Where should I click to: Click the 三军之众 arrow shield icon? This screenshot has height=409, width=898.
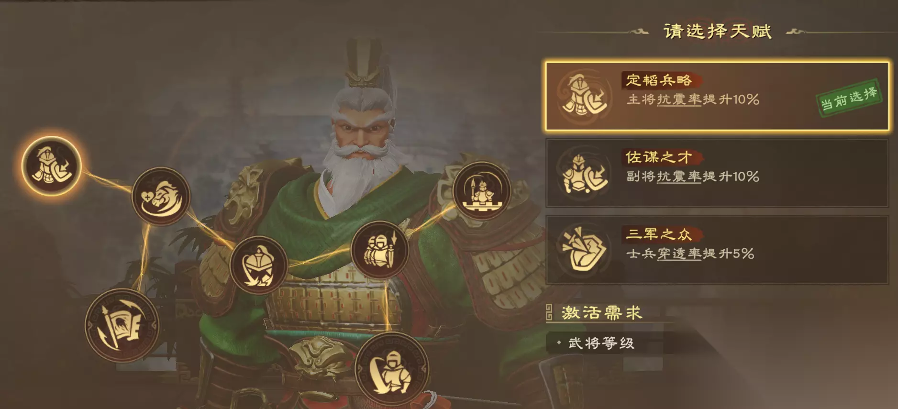(x=584, y=250)
